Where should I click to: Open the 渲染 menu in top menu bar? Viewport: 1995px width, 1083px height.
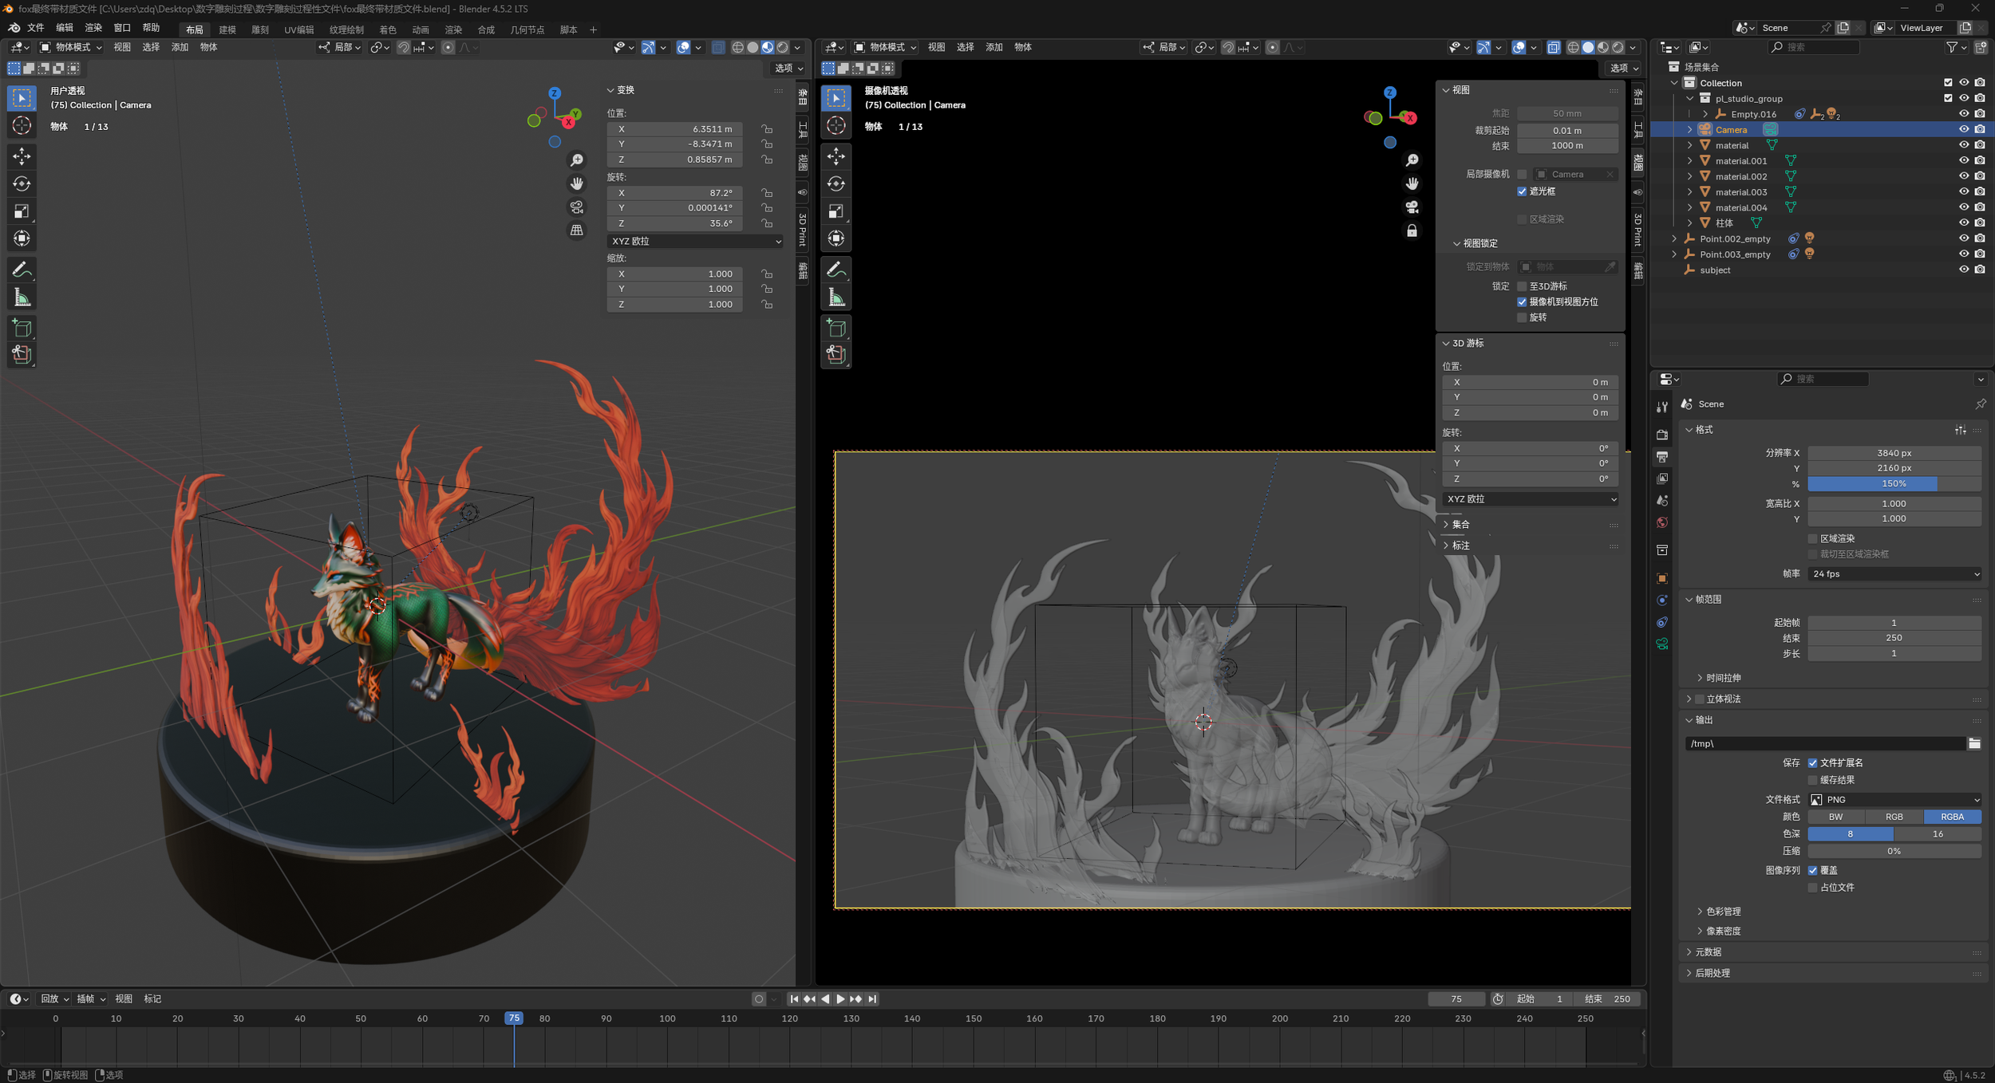click(x=93, y=28)
